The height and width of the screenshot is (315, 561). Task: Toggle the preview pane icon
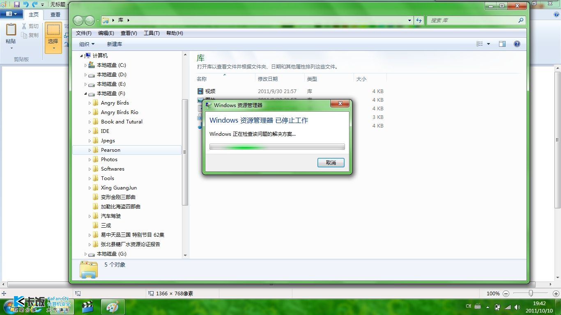click(502, 44)
